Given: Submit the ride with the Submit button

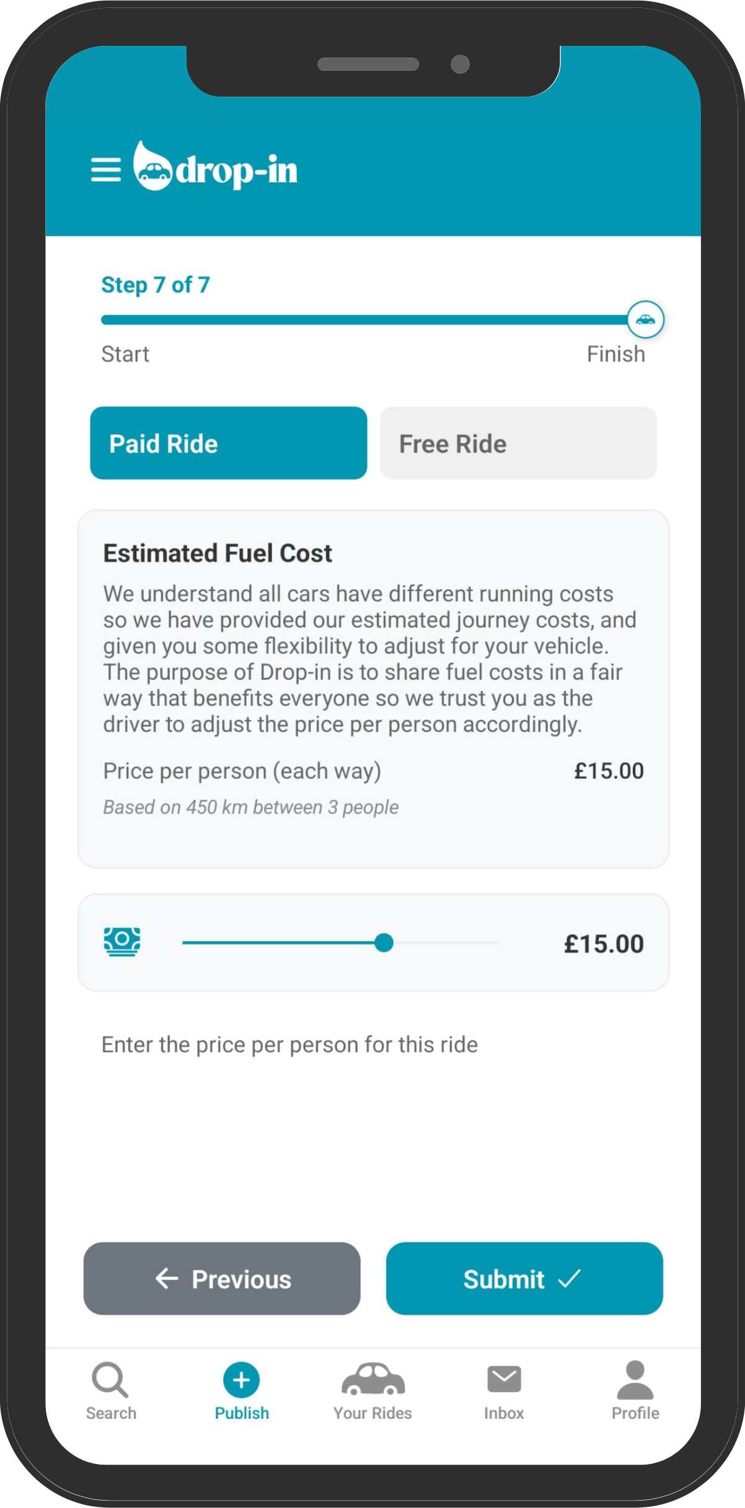Looking at the screenshot, I should pyautogui.click(x=524, y=1278).
